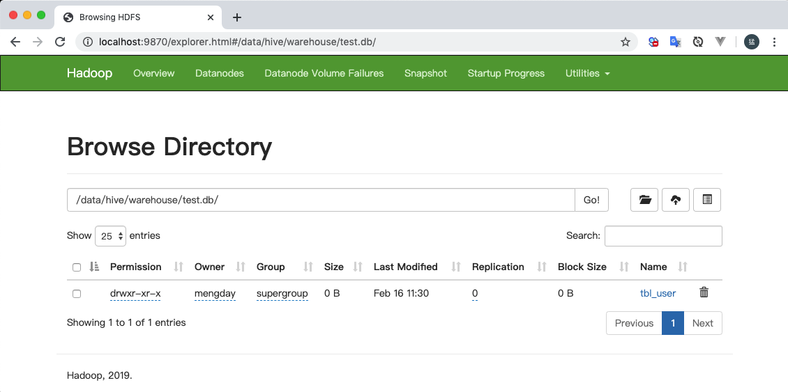Screen dimensions: 788x392
Task: Click the replication value 0 link
Action: coord(475,293)
